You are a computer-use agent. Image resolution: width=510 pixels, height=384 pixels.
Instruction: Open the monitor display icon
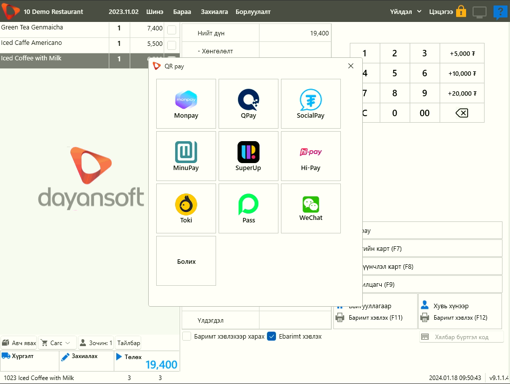coord(480,12)
